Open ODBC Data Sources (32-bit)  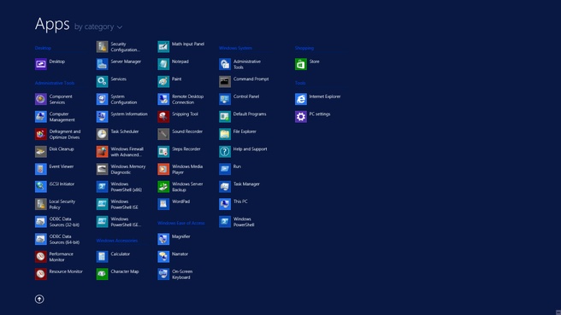point(57,222)
